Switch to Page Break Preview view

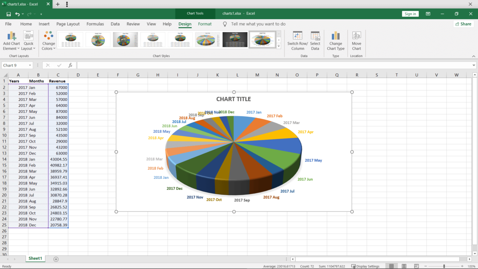click(x=416, y=266)
